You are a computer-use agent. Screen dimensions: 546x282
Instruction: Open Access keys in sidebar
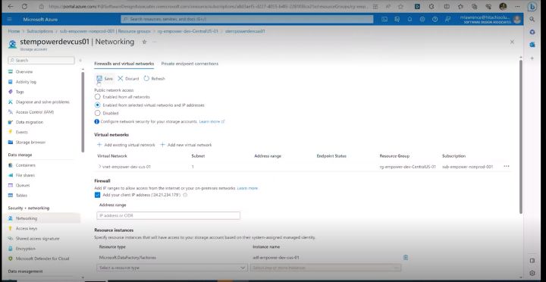(x=27, y=228)
